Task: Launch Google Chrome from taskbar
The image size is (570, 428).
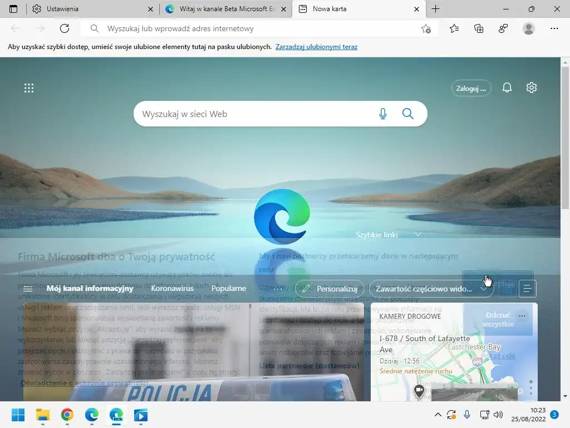Action: (x=67, y=415)
